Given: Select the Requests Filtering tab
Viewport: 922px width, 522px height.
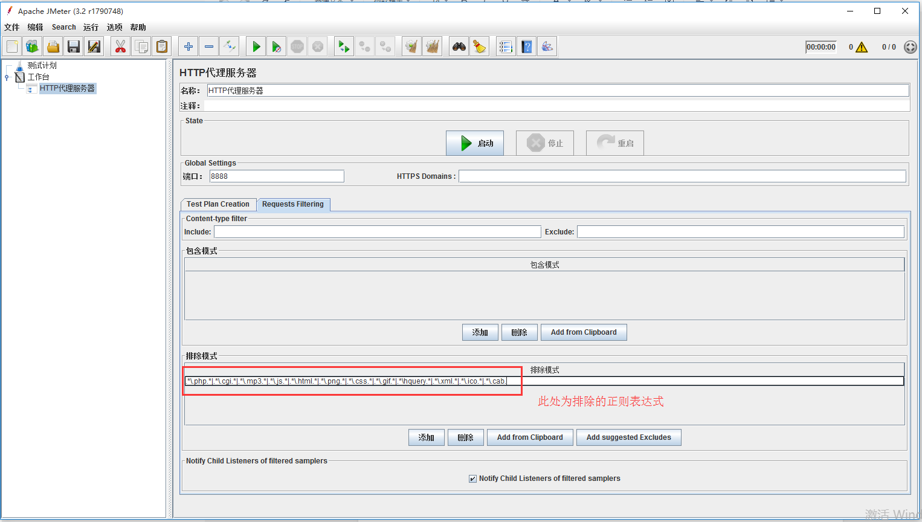Looking at the screenshot, I should click(x=293, y=204).
